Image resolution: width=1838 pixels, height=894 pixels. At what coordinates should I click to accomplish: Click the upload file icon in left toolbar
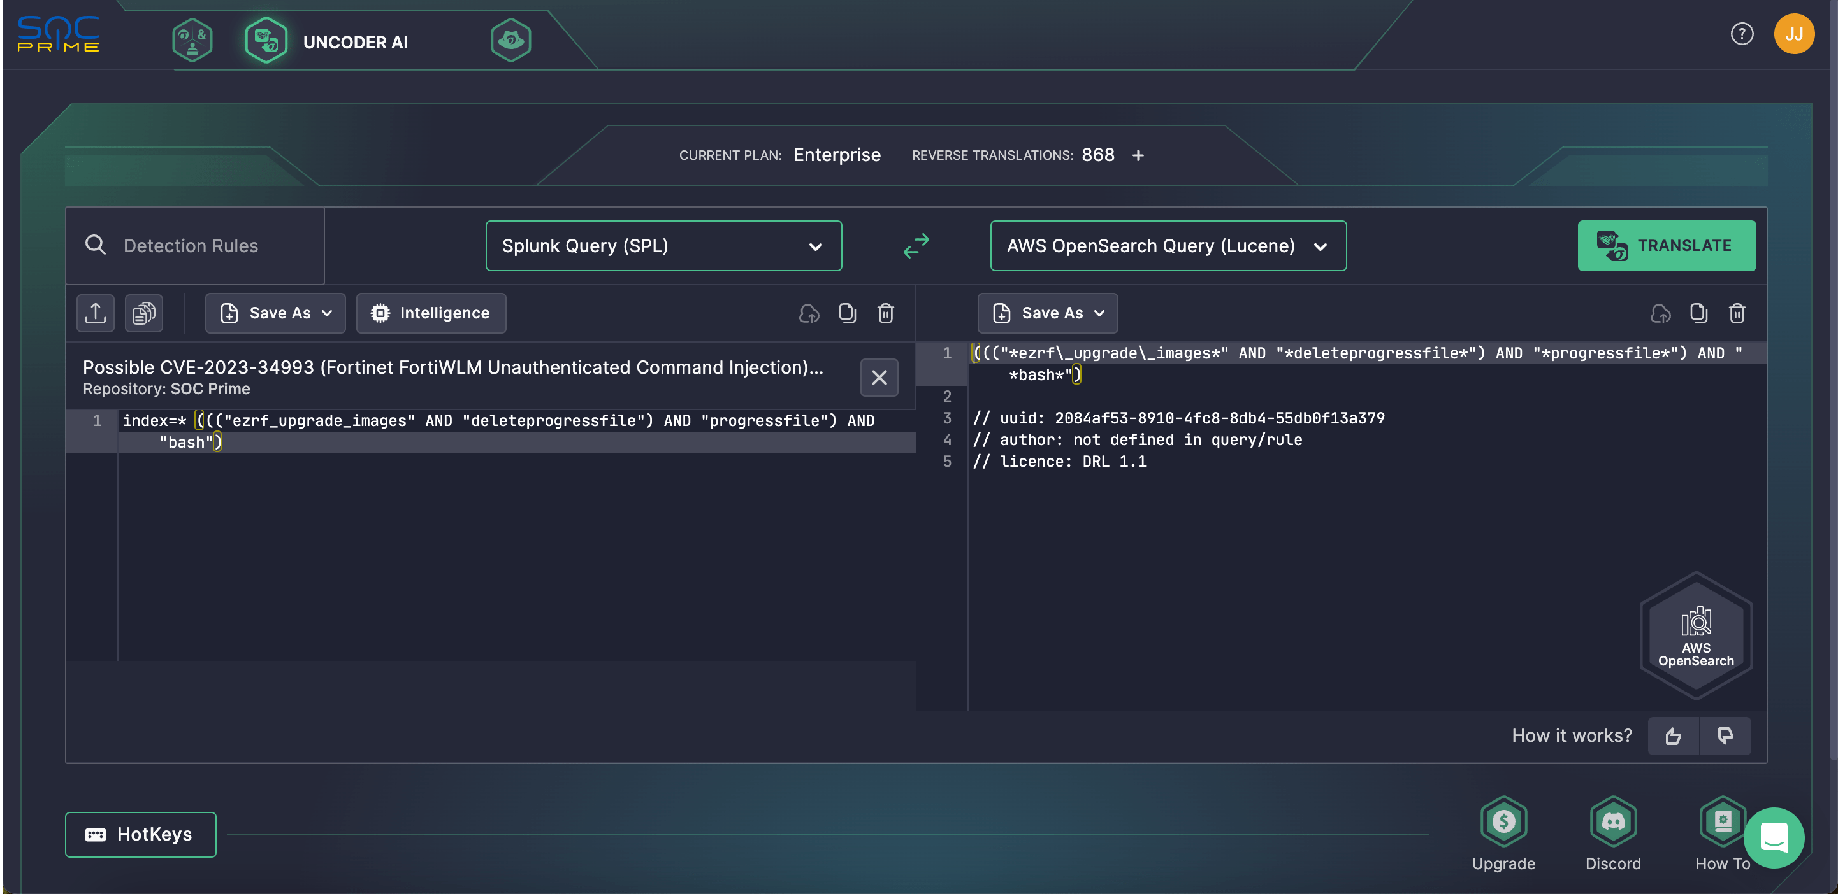click(x=96, y=313)
